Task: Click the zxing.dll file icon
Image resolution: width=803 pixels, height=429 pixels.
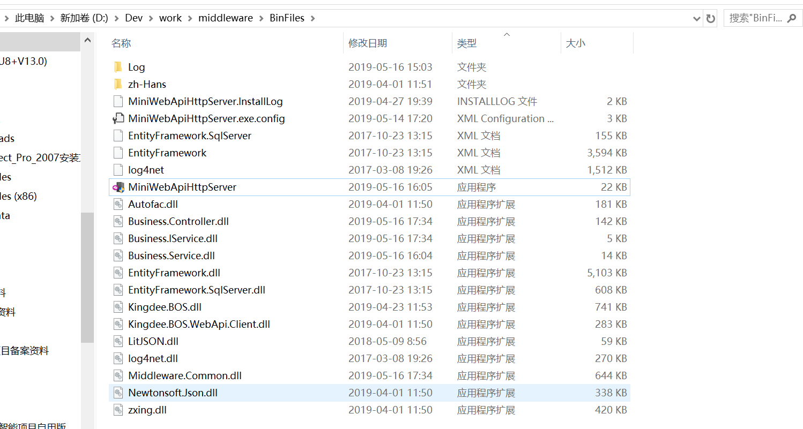Action: [x=118, y=410]
